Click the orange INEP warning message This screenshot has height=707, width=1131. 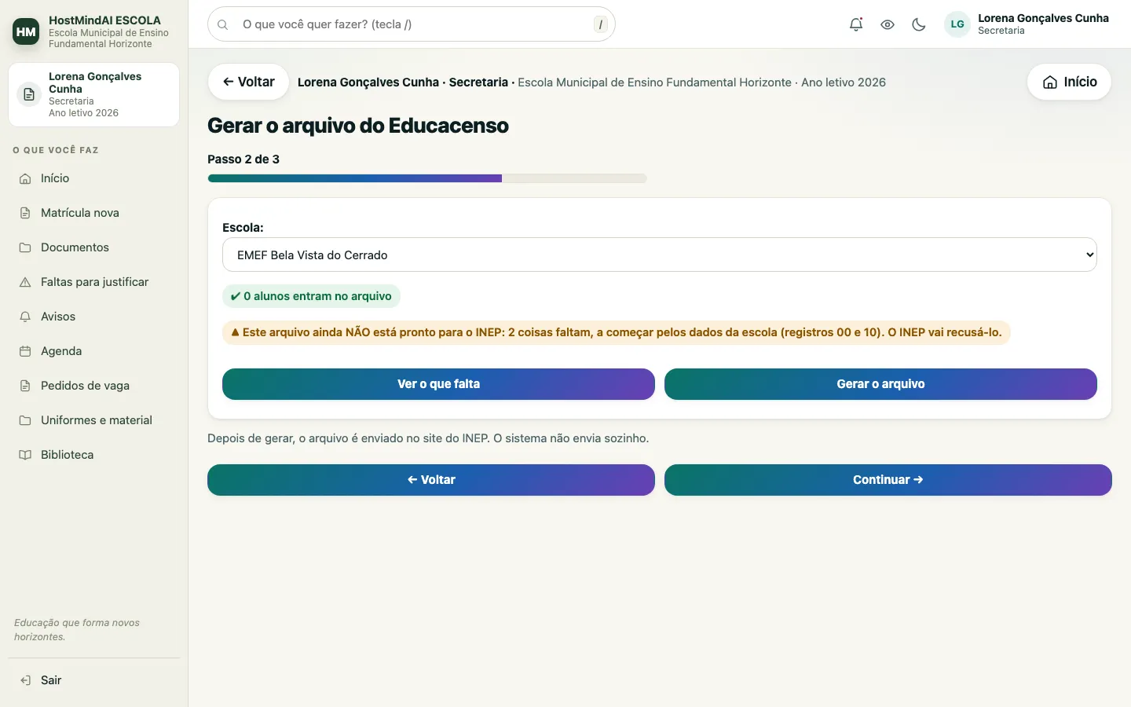[x=617, y=332]
